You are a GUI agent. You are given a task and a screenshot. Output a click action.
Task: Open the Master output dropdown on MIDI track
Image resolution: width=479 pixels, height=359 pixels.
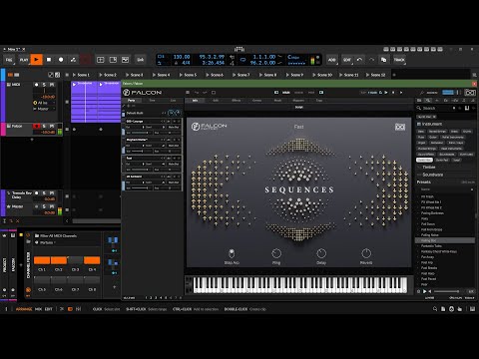44,109
